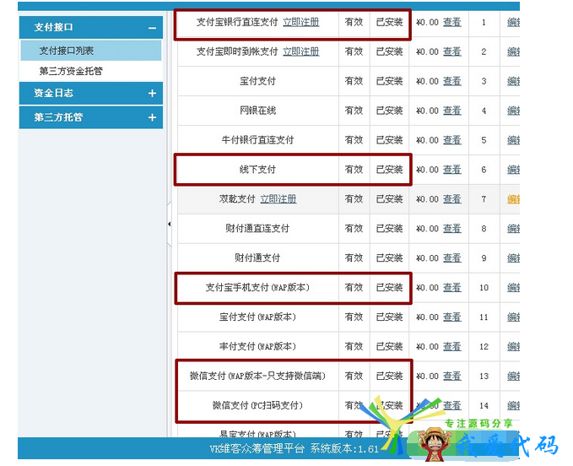The height and width of the screenshot is (466, 573).
Task: Edit the 微信支付 (PC扫码支付) row
Action: click(513, 405)
